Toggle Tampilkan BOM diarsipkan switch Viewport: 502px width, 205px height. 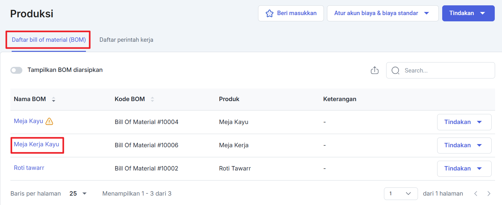tap(16, 70)
